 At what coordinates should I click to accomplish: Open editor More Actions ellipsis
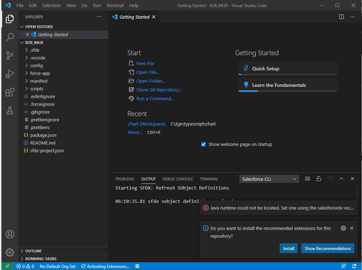point(352,17)
